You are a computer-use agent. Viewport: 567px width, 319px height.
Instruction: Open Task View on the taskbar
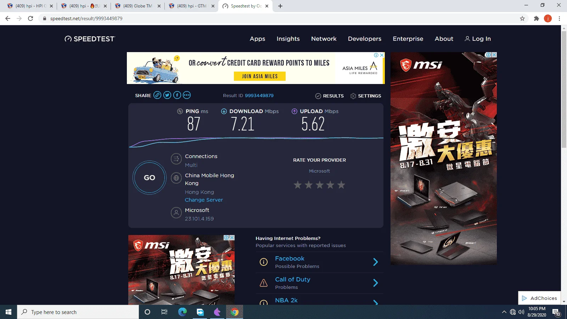tap(164, 312)
